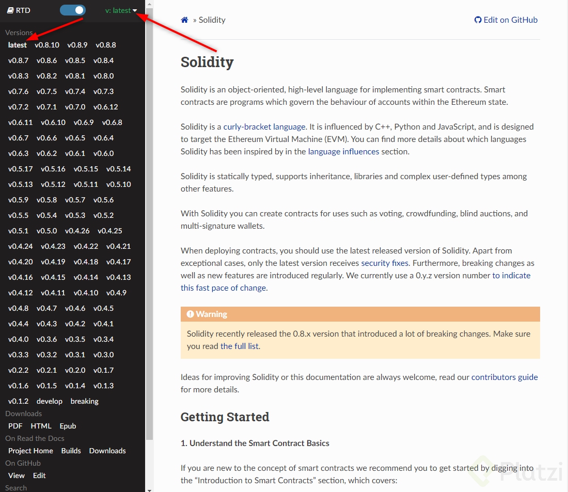Select version v0.2.0
Image resolution: width=568 pixels, height=492 pixels.
75,370
